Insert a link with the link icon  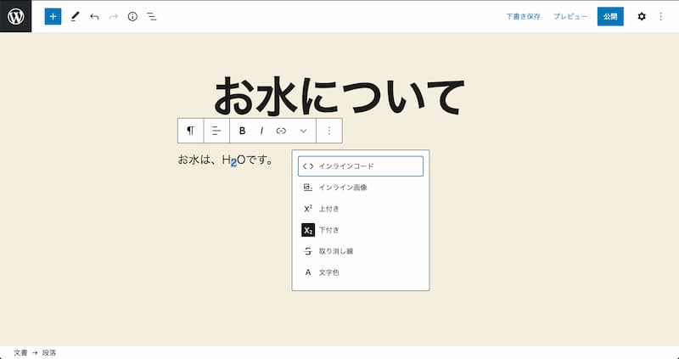pyautogui.click(x=281, y=131)
